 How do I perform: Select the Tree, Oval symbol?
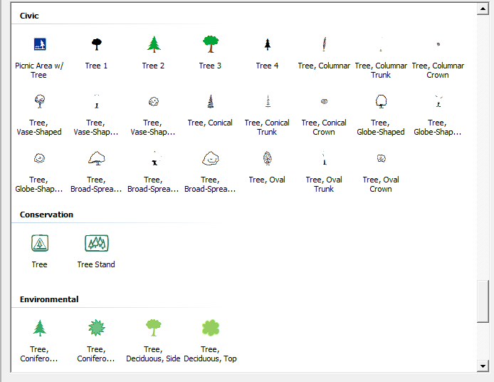(268, 158)
